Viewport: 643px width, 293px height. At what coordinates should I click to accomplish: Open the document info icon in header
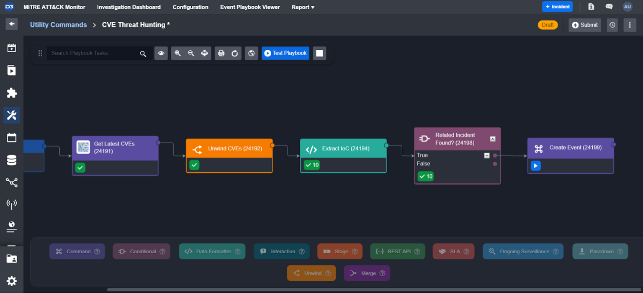pos(591,7)
